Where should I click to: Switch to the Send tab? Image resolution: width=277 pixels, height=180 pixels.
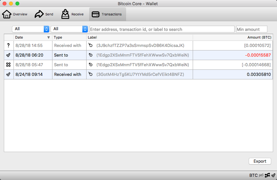tap(44, 14)
